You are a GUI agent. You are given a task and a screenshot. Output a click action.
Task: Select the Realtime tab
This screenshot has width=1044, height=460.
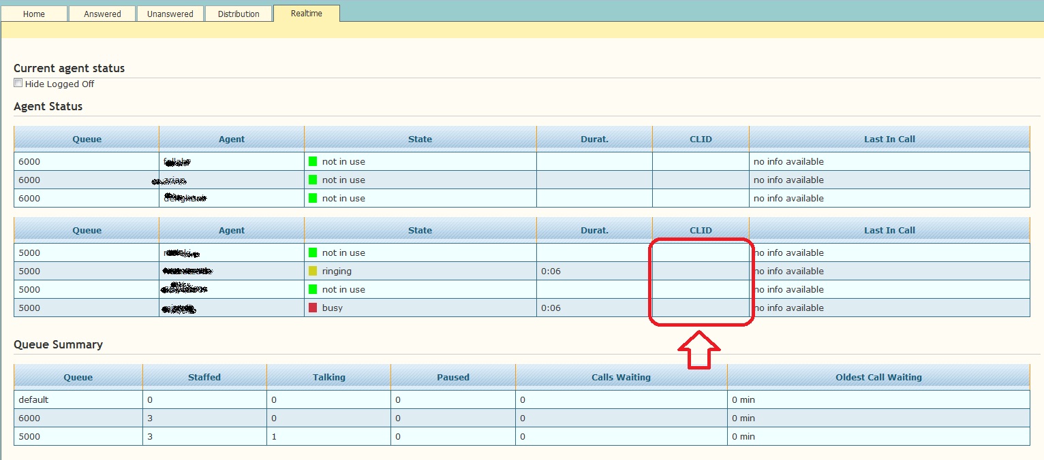pyautogui.click(x=306, y=14)
